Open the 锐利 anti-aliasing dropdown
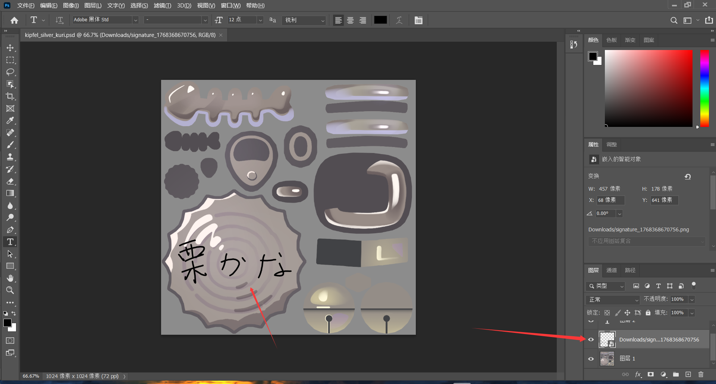This screenshot has width=716, height=384. click(305, 20)
